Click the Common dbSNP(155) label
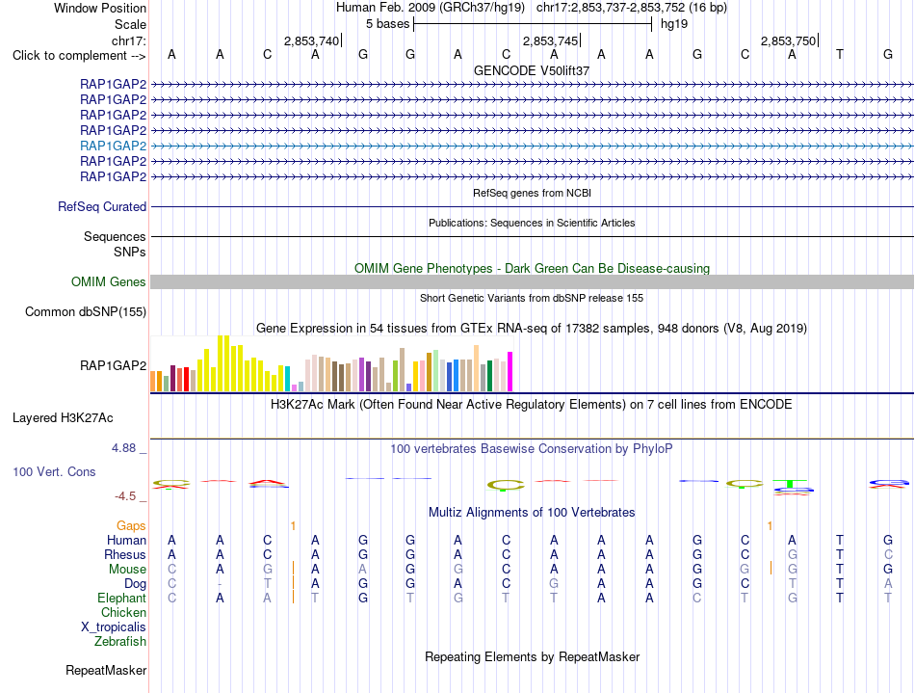The width and height of the screenshot is (915, 693). (86, 311)
